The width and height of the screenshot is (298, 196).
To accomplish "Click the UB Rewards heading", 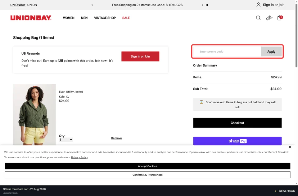I will [x=31, y=53].
